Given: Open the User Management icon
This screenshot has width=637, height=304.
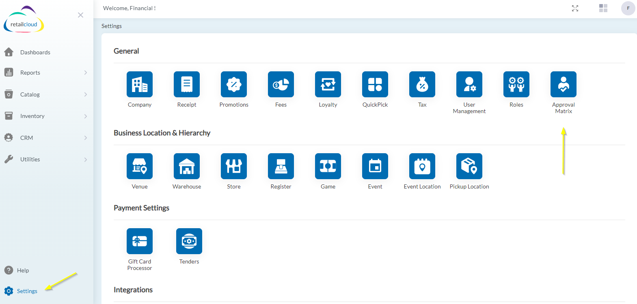Looking at the screenshot, I should [469, 84].
